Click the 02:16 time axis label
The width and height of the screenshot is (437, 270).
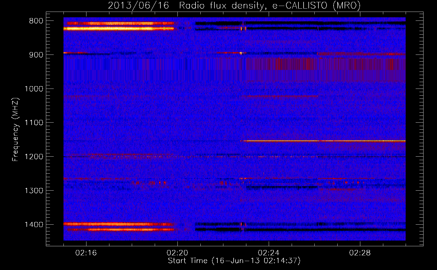coord(86,253)
